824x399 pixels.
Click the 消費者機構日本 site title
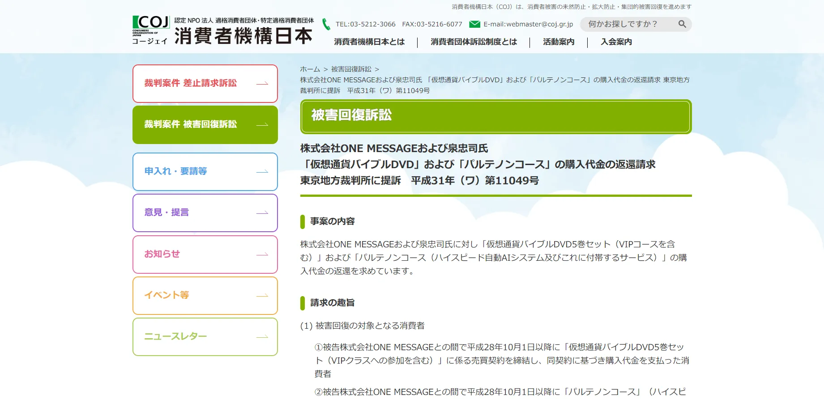pos(243,36)
